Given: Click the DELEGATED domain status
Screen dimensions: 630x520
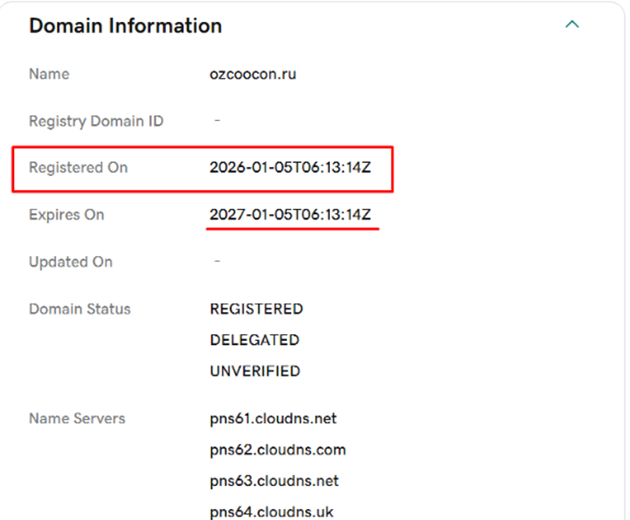Looking at the screenshot, I should (254, 340).
